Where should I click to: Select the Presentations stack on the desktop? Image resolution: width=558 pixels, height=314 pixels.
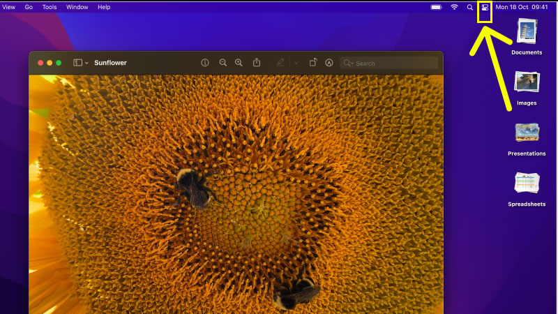point(527,139)
